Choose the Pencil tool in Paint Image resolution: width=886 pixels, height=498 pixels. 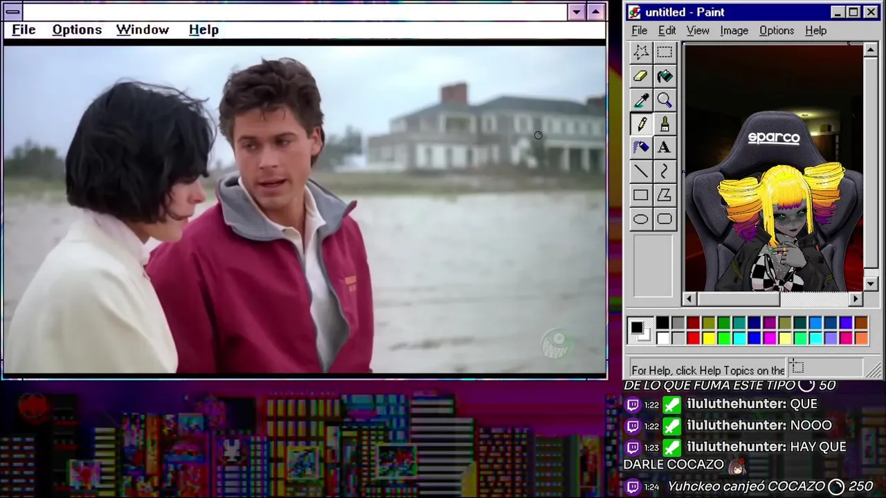[x=641, y=124]
